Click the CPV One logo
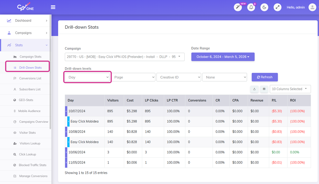The height and width of the screenshot is (184, 319). pyautogui.click(x=25, y=7)
